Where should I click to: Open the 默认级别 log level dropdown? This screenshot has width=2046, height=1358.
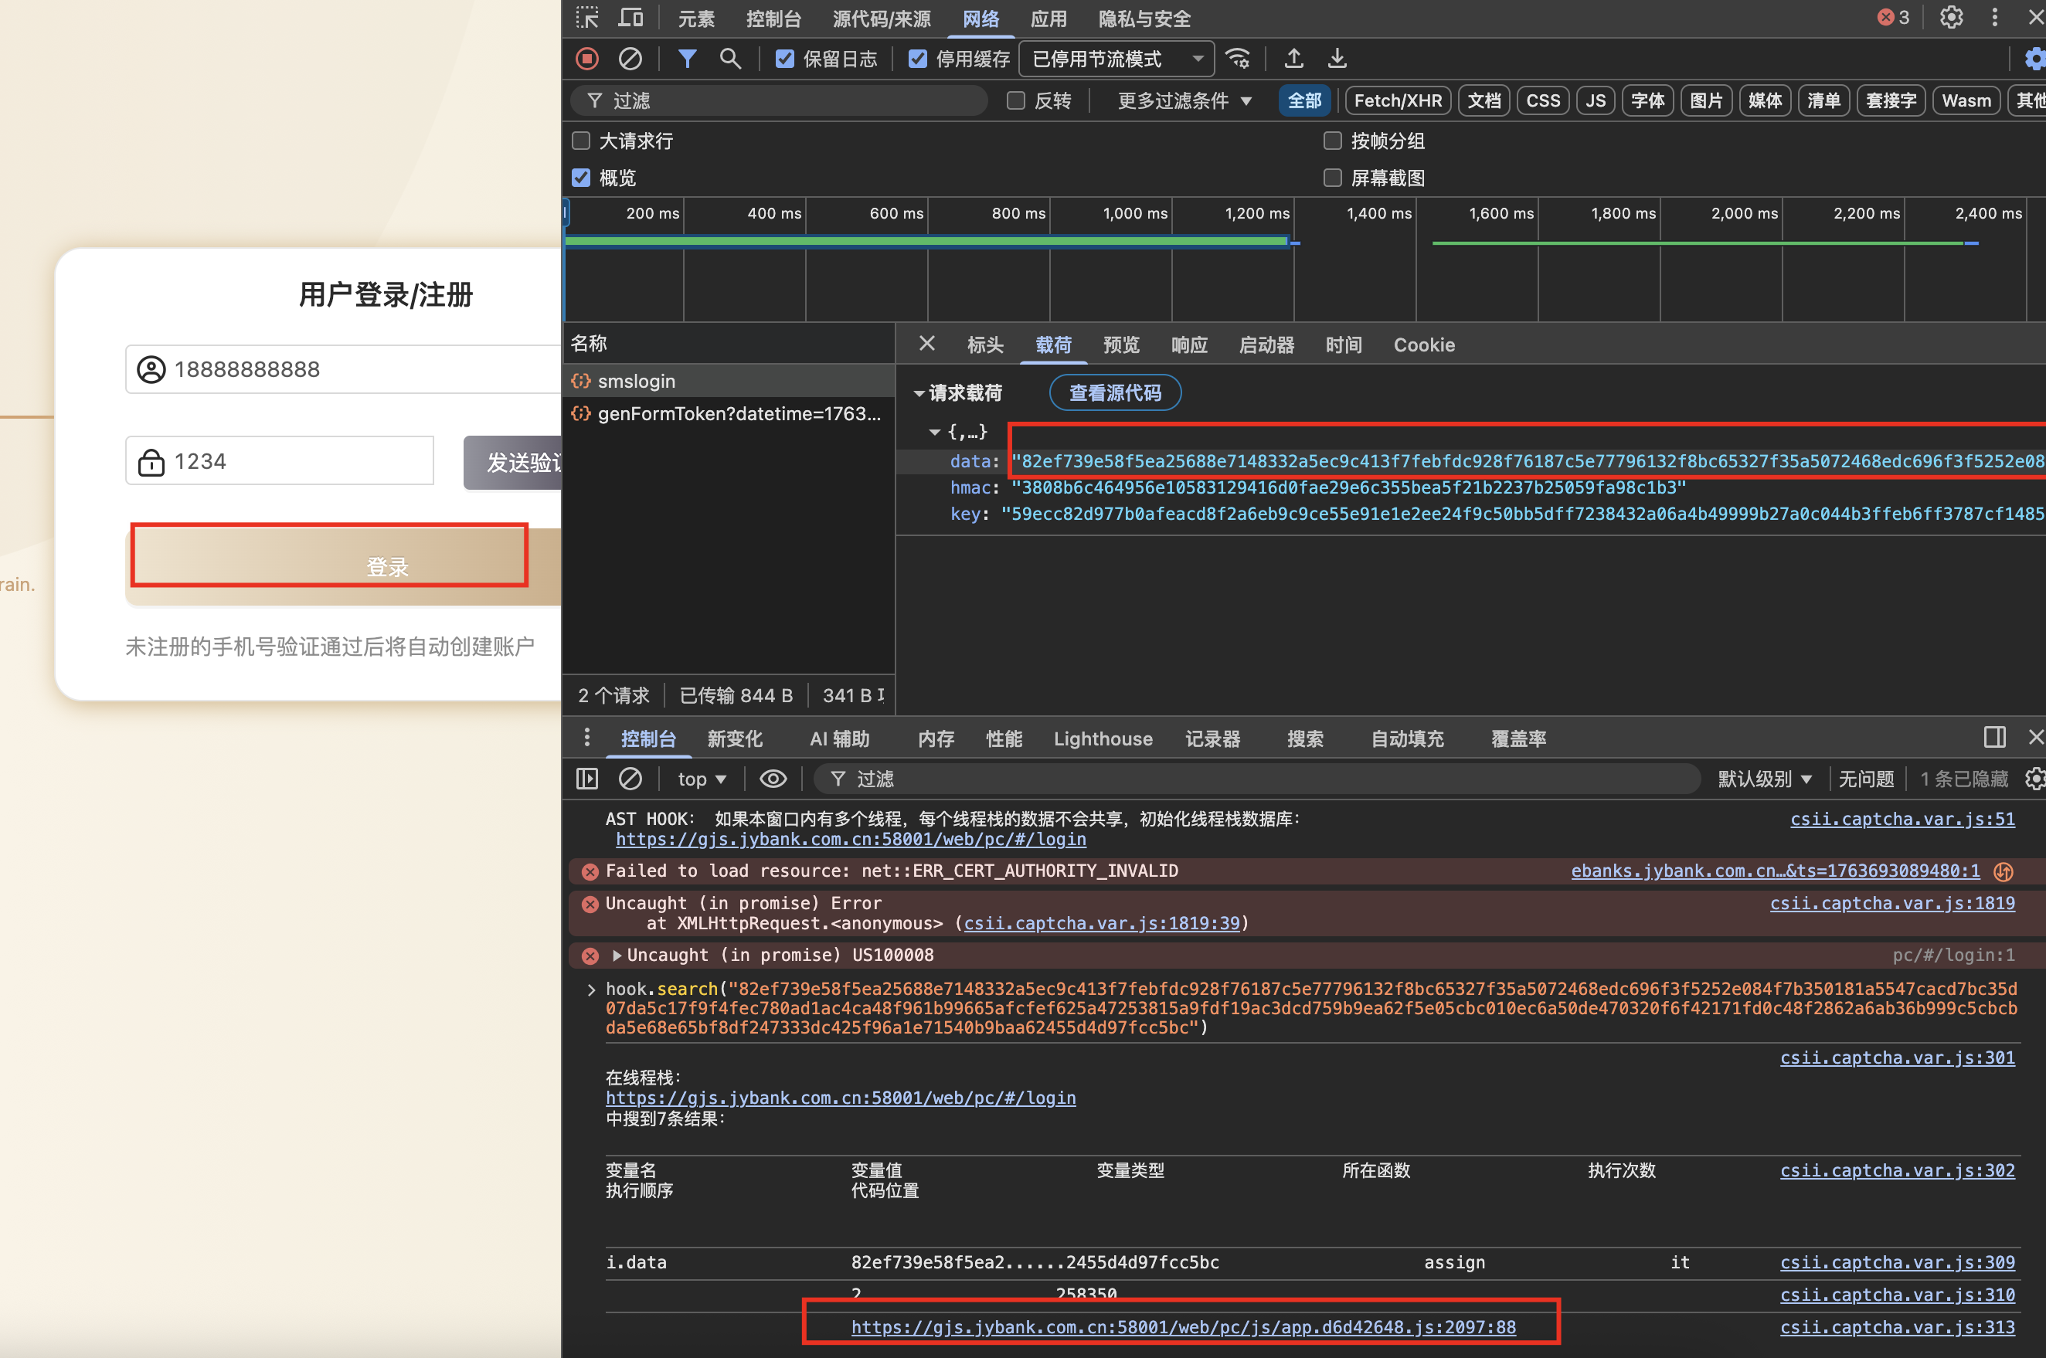click(1764, 779)
